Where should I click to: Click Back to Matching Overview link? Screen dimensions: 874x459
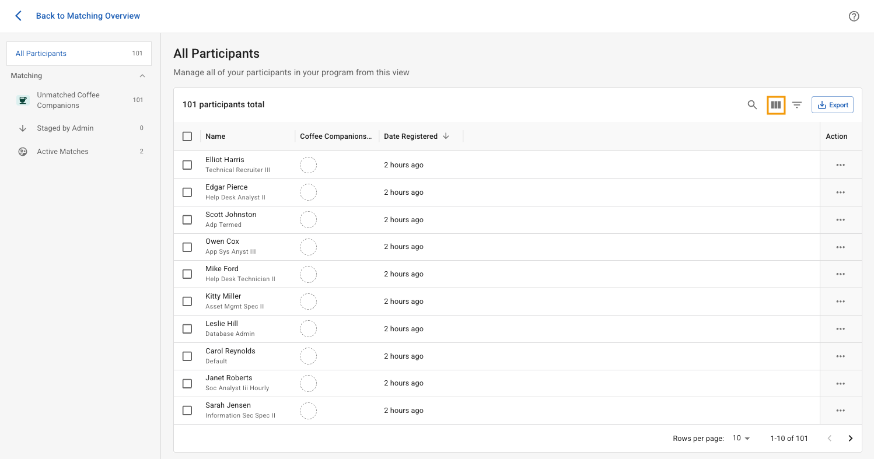[x=88, y=16]
